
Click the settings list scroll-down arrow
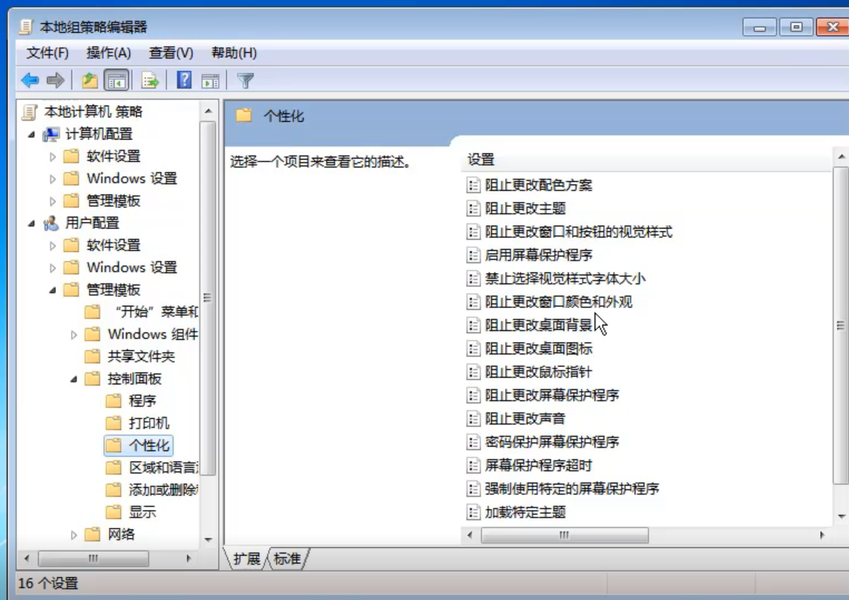(842, 516)
